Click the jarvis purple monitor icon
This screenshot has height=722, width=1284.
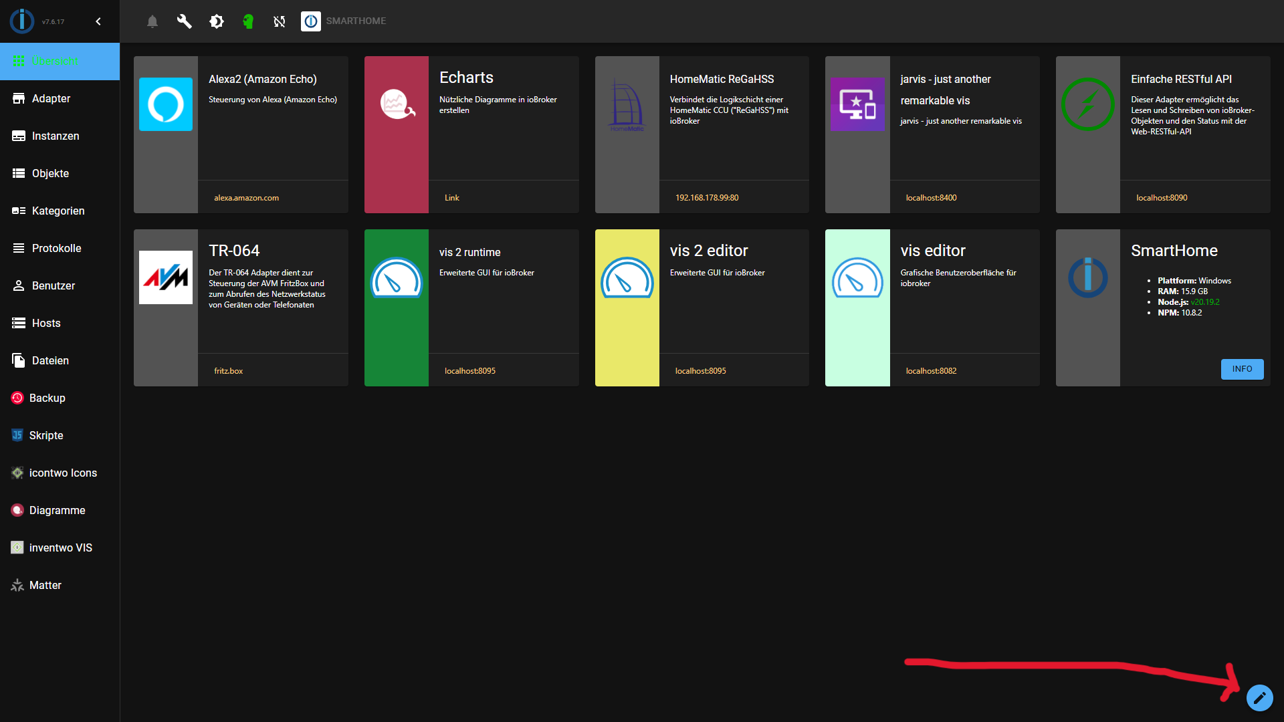[857, 104]
